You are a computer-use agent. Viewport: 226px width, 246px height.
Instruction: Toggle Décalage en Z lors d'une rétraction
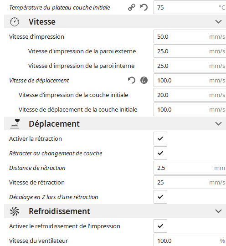click(160, 197)
